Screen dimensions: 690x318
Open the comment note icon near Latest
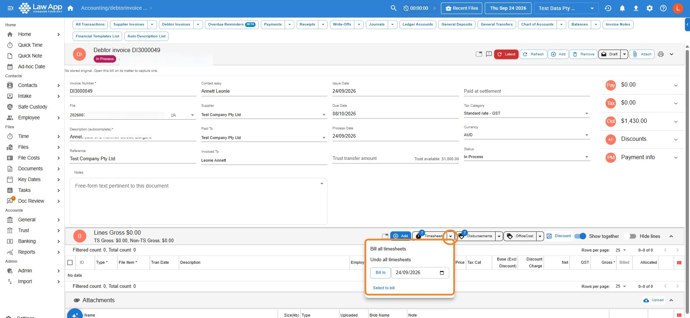tap(489, 54)
